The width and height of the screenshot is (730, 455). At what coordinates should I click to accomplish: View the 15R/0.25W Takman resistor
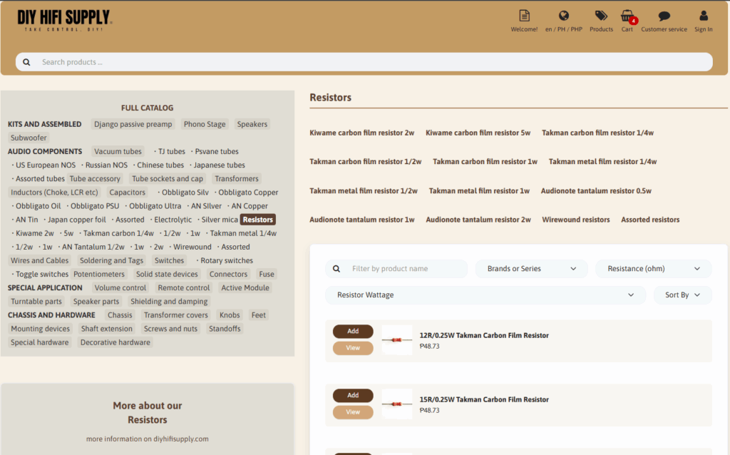353,412
